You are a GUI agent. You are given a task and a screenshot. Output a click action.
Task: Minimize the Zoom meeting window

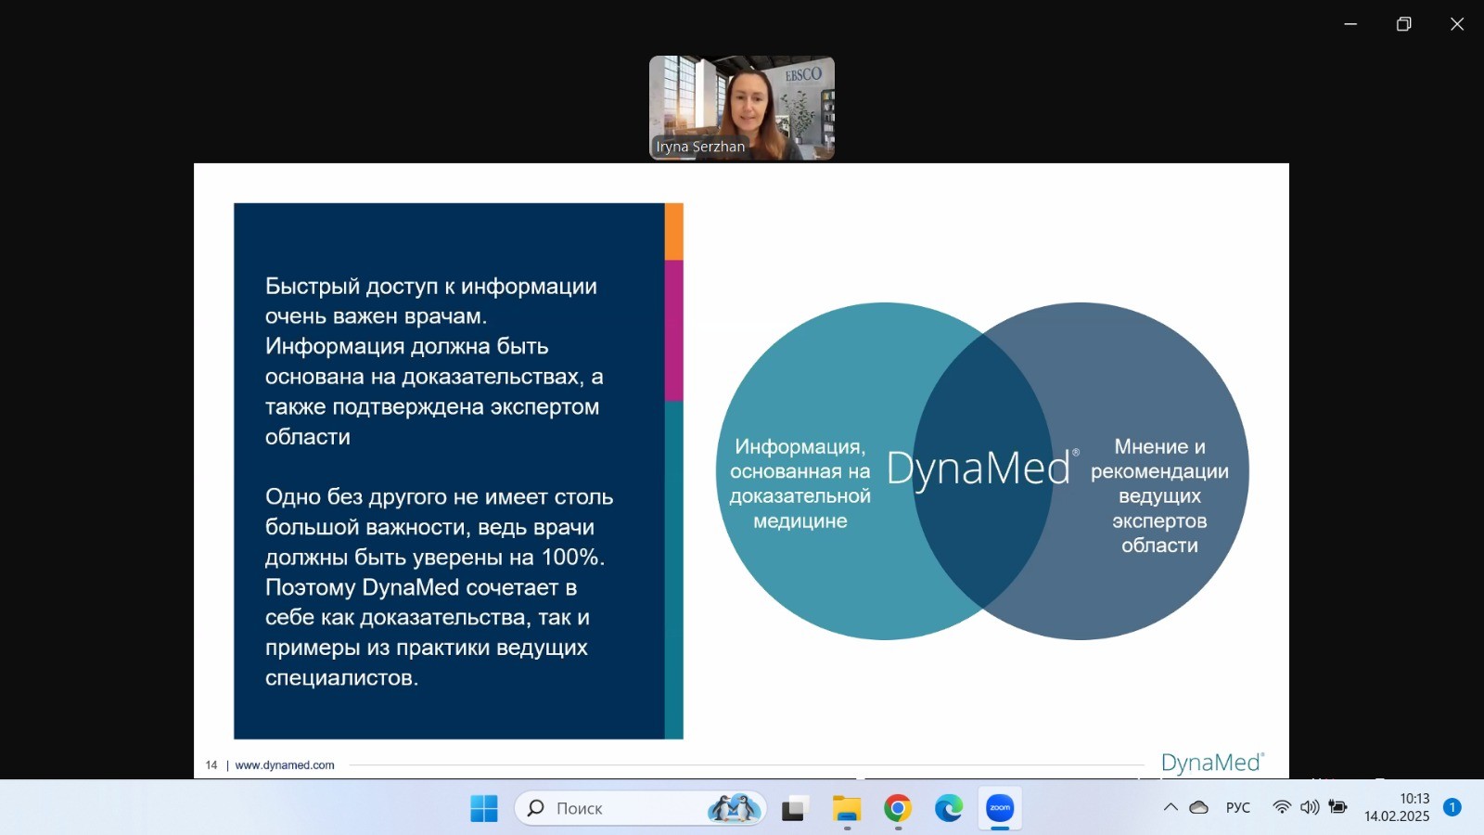pos(1350,24)
